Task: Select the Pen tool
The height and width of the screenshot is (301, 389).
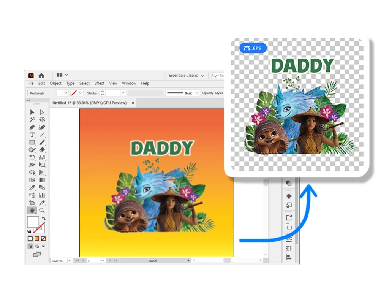Action: [x=32, y=127]
